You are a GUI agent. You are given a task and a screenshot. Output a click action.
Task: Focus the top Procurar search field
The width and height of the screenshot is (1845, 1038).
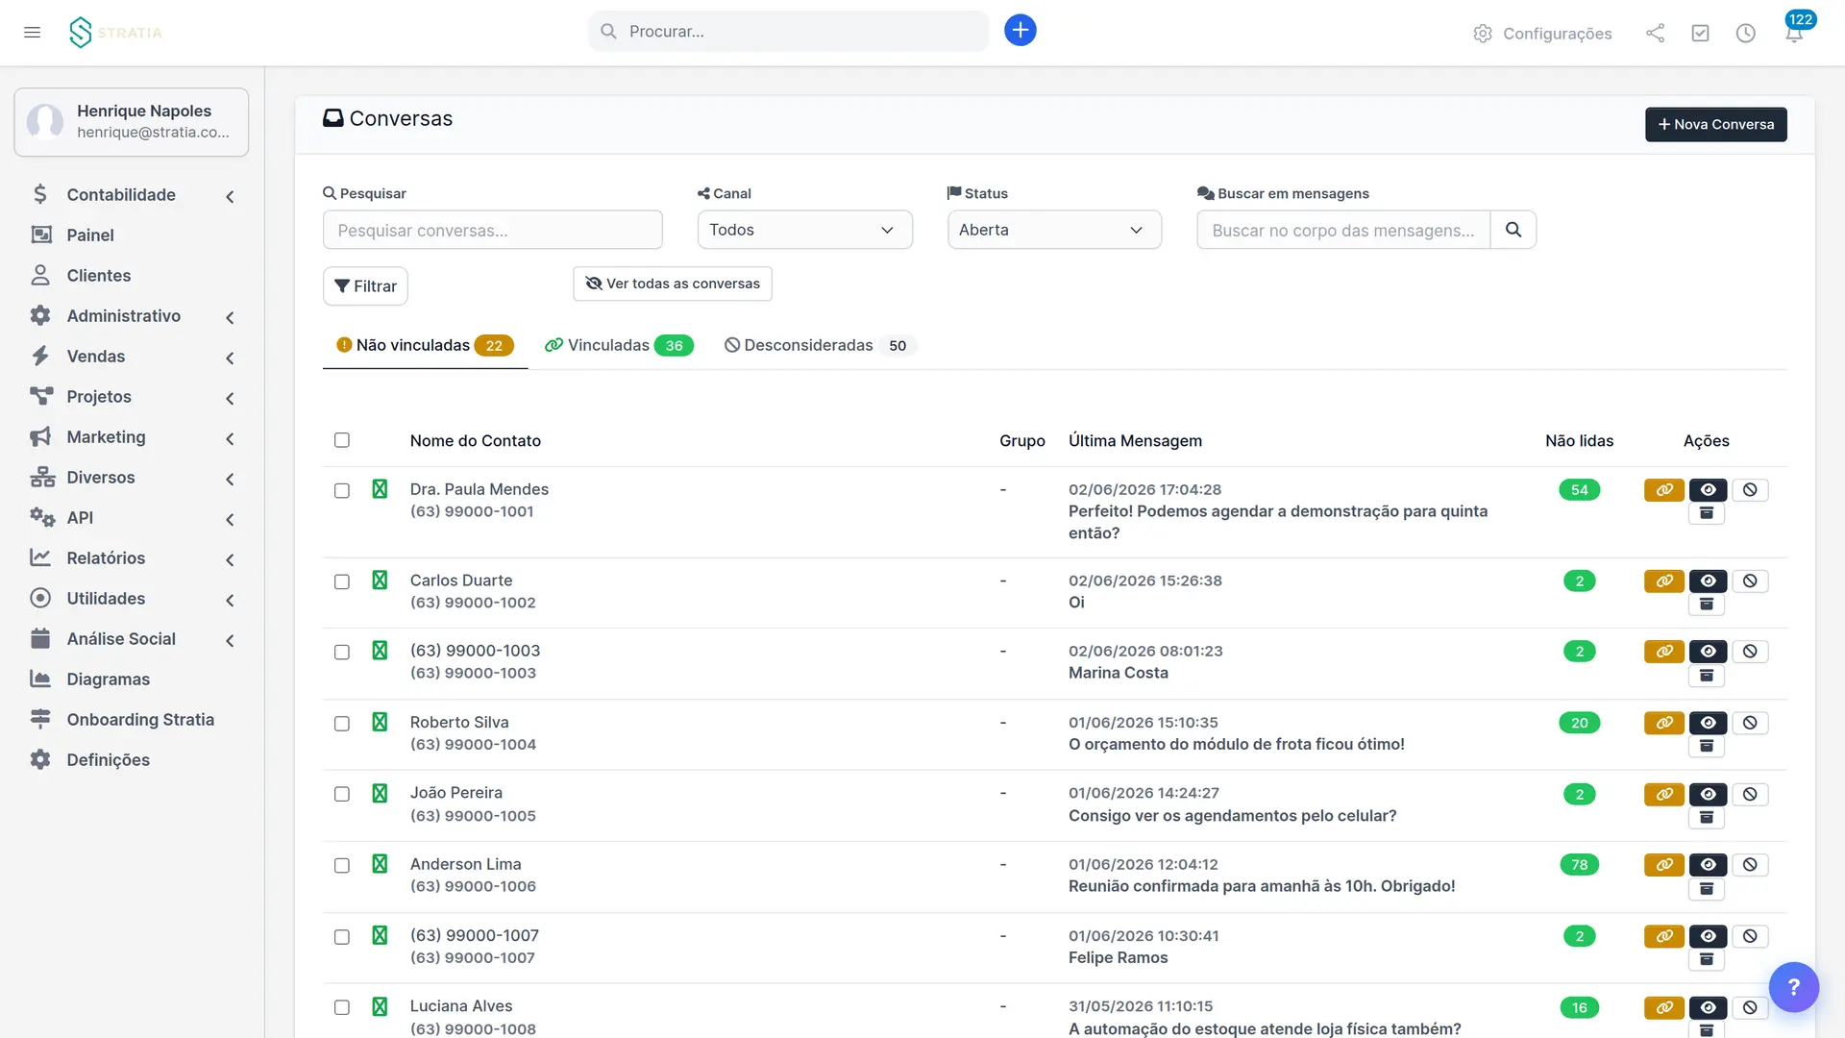(x=788, y=31)
